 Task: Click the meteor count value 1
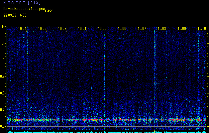pyautogui.click(x=46, y=15)
